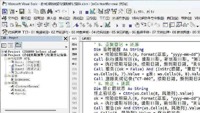Toggle bookmark flag on current line

click(x=76, y=25)
